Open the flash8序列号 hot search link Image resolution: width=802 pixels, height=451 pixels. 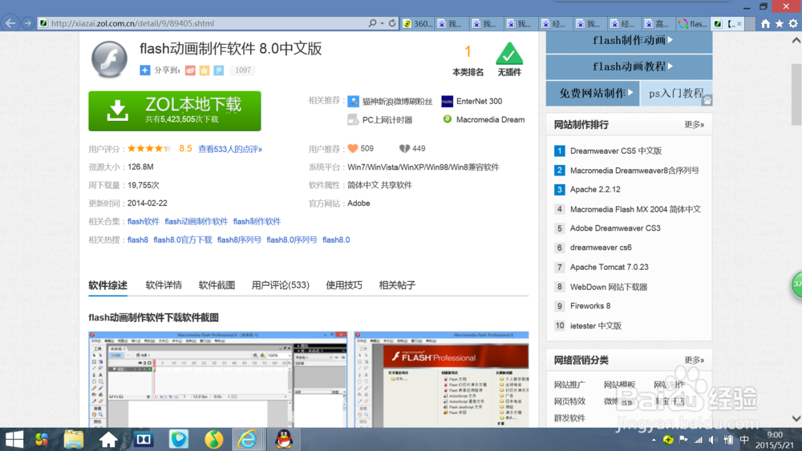(239, 240)
